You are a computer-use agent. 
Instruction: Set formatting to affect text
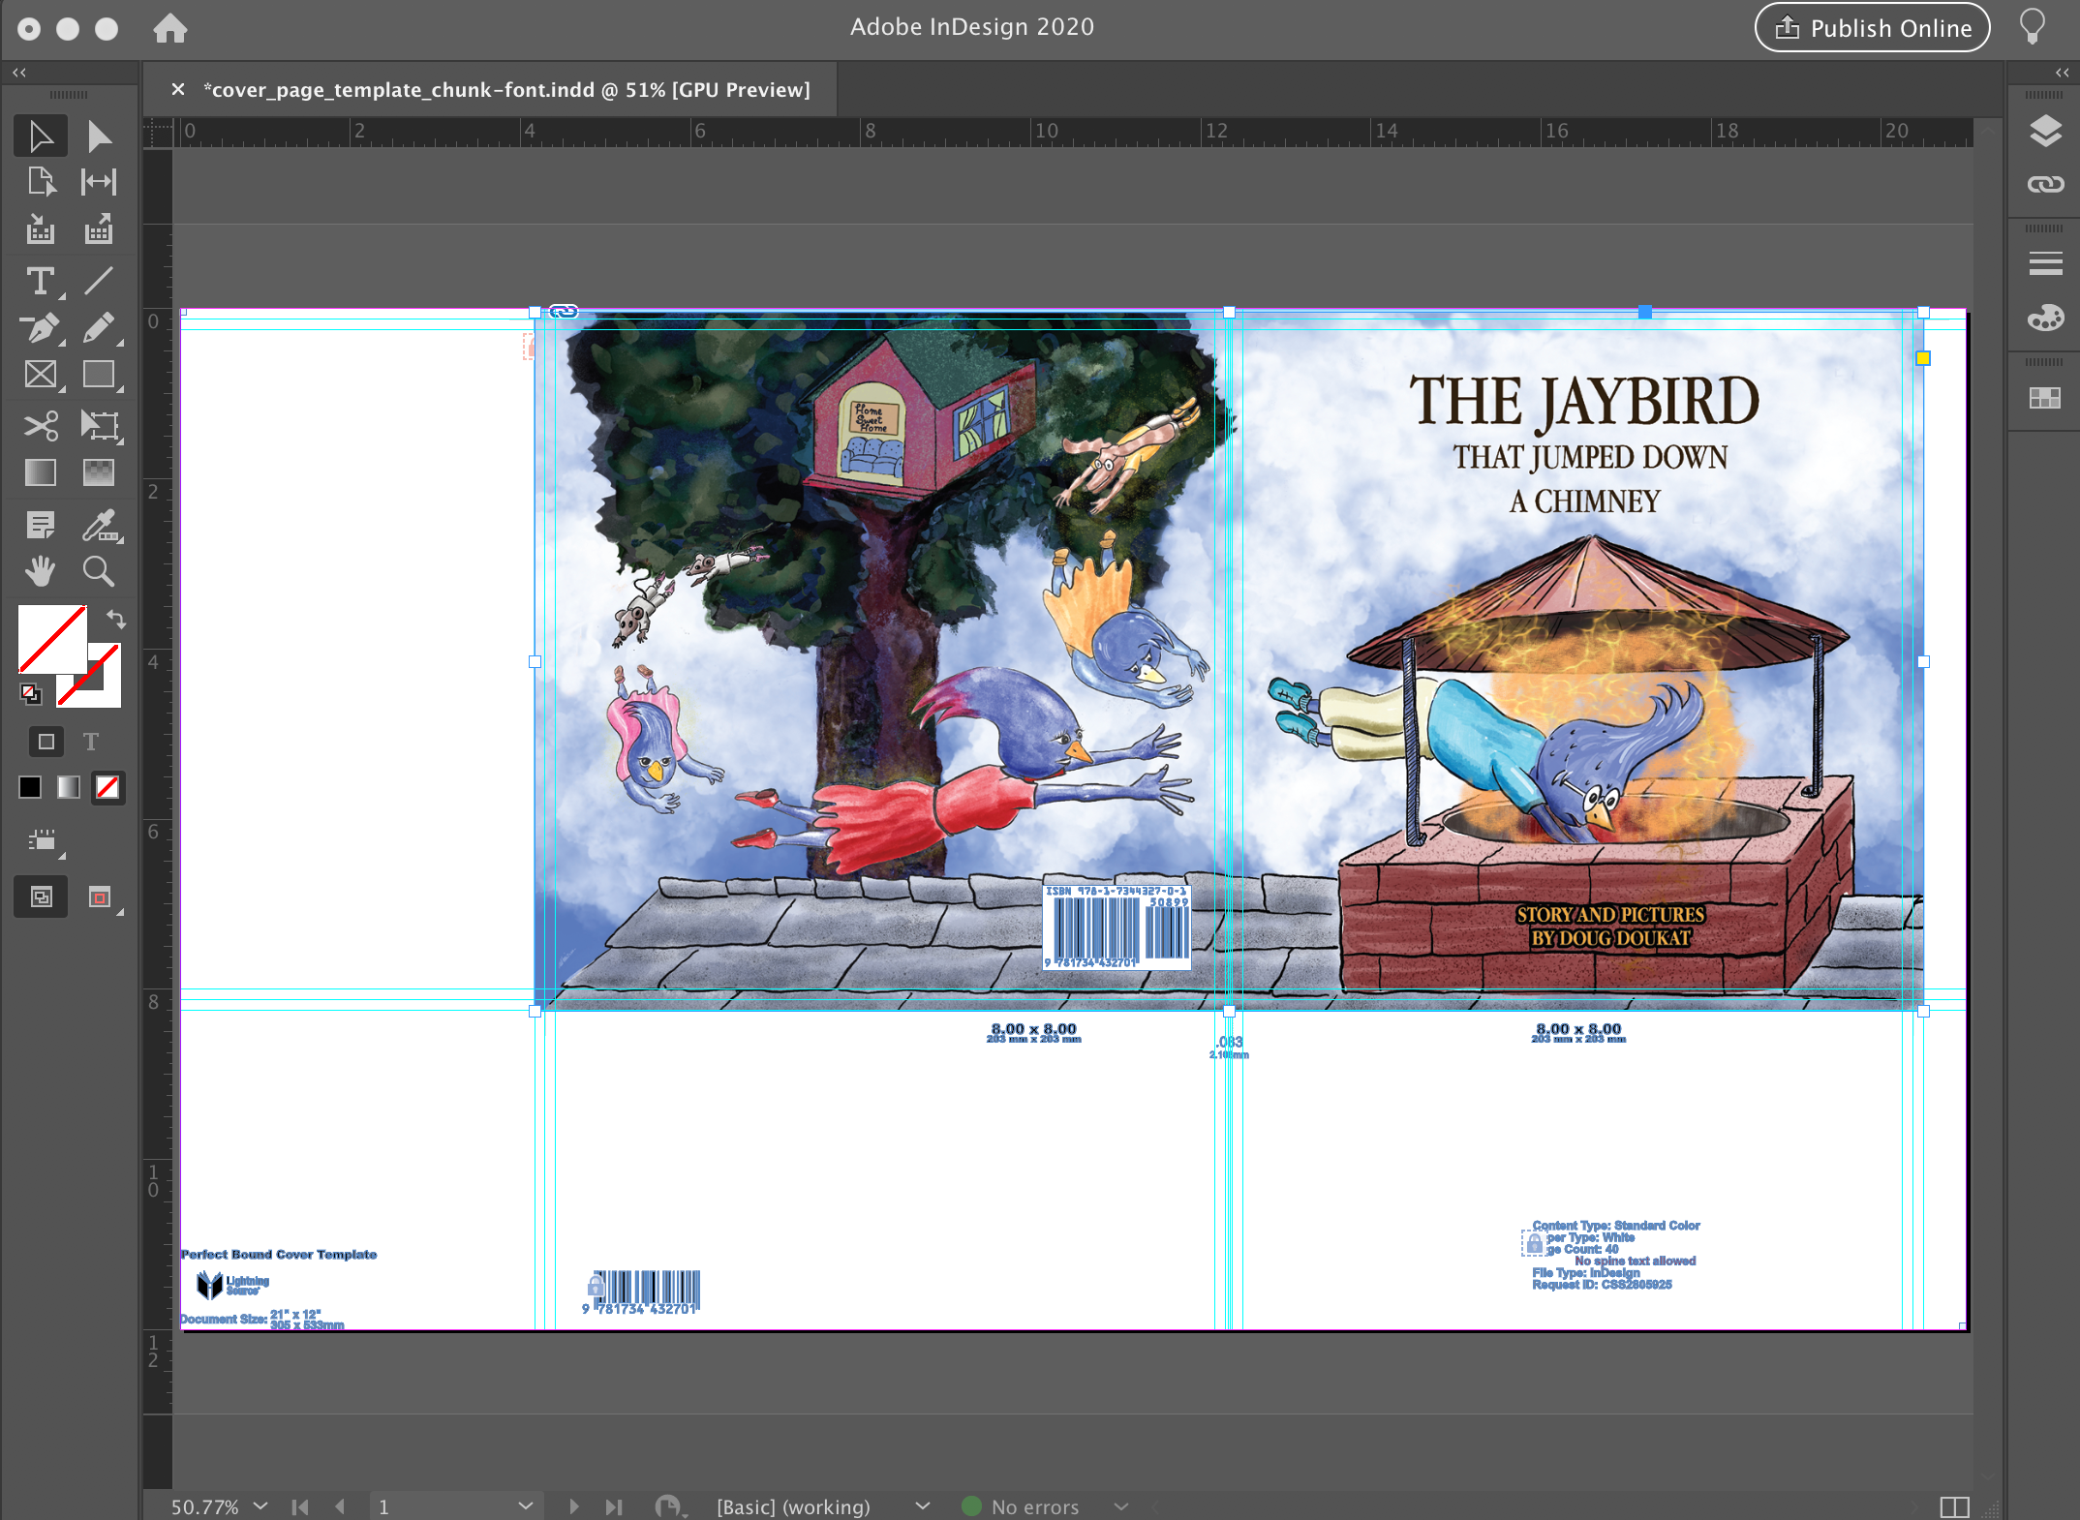coord(91,742)
